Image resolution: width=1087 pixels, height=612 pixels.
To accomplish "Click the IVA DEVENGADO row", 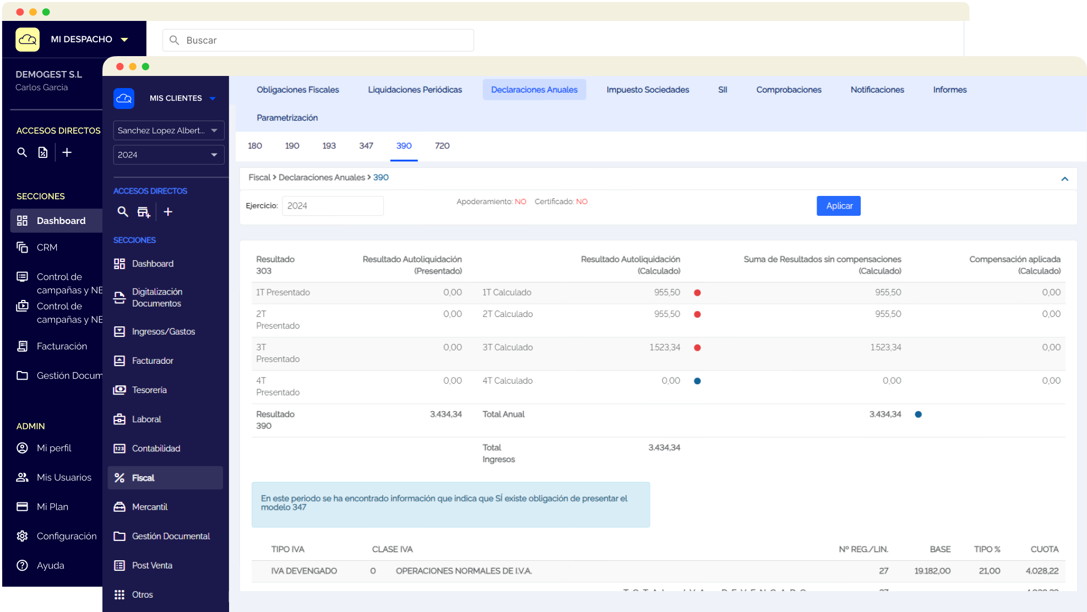I will 658,571.
